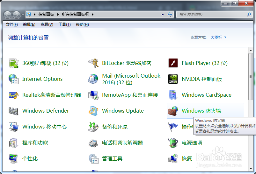
Task: Open the 大图标 view mode dropdown
Action: [218, 38]
